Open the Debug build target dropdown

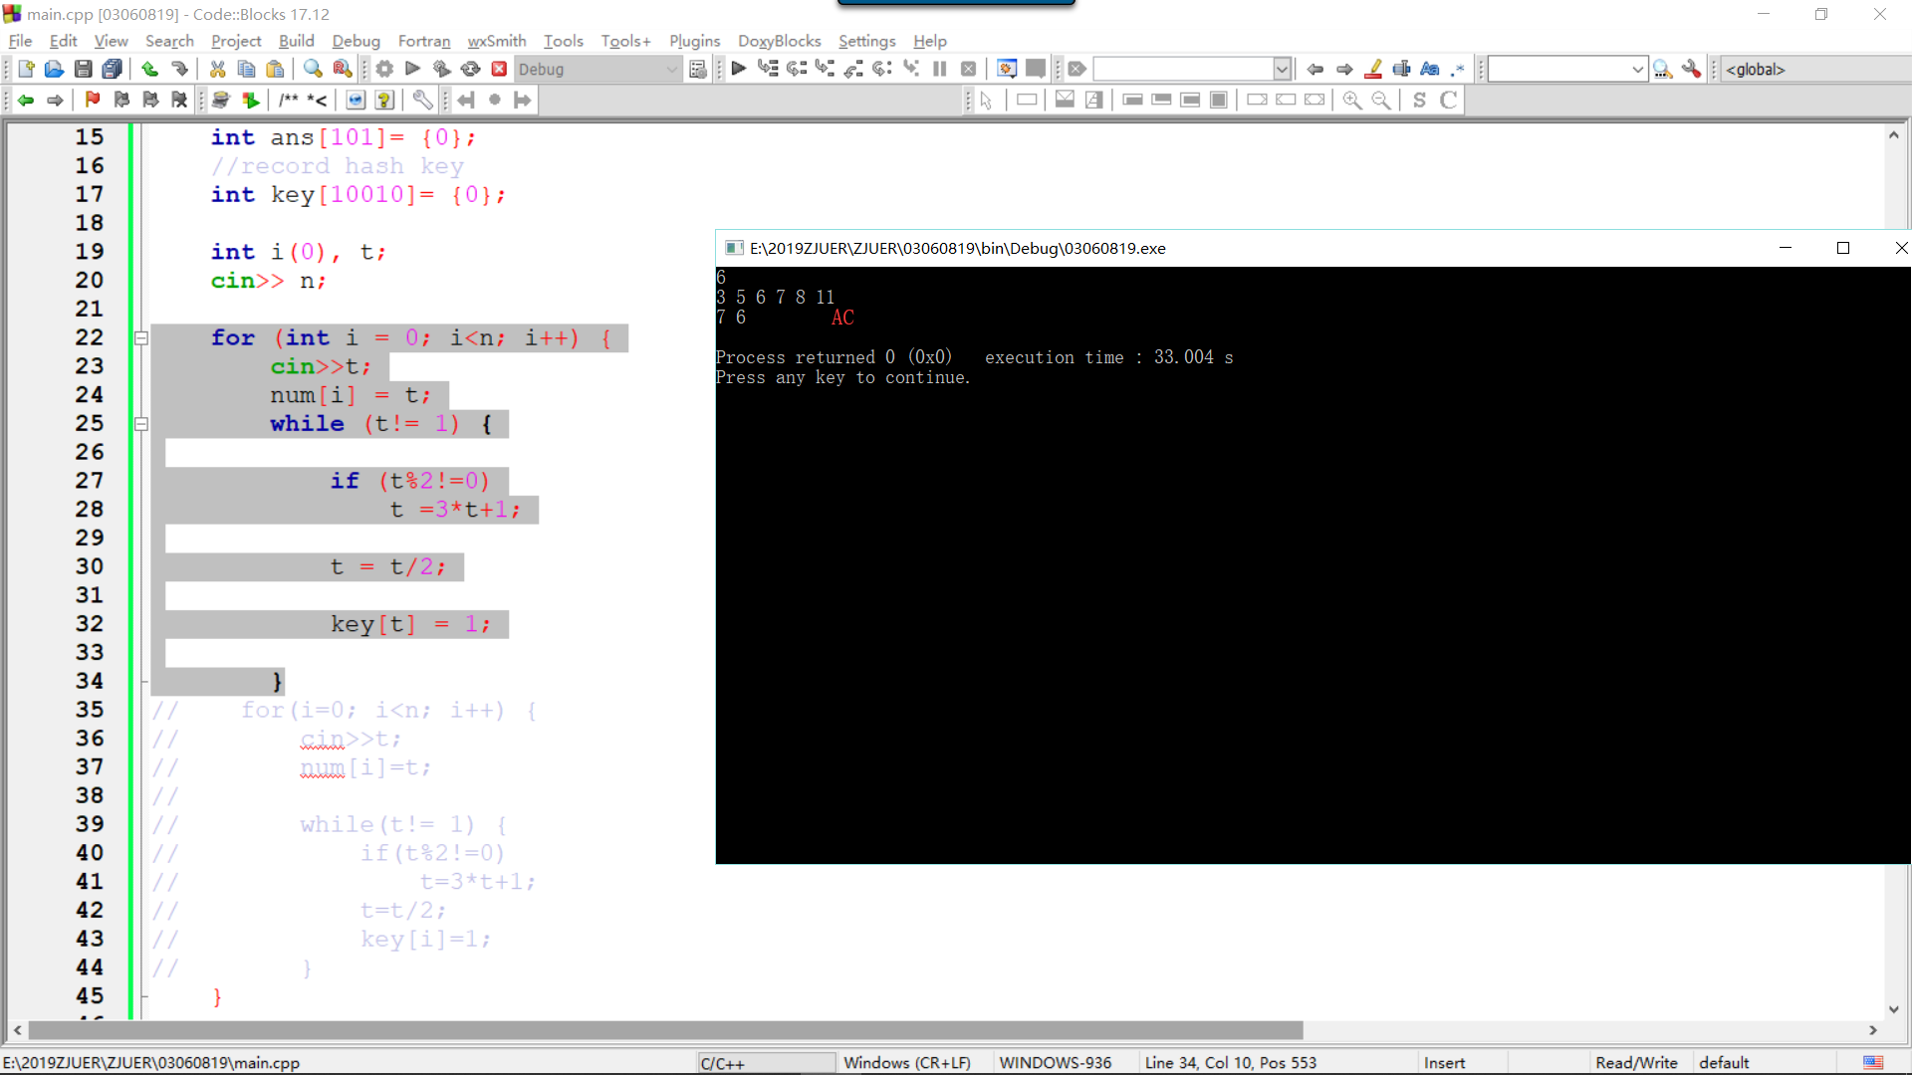[x=671, y=69]
